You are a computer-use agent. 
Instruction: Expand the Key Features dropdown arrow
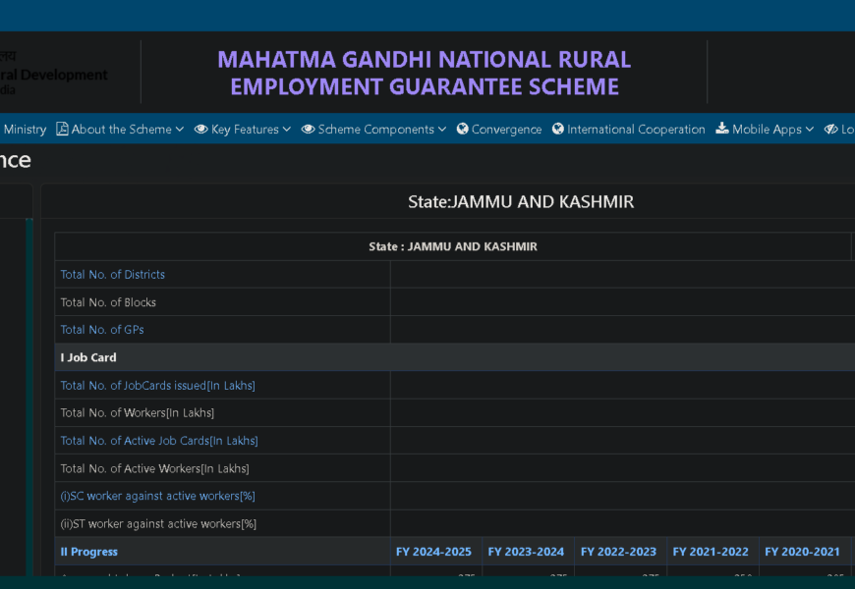(x=287, y=130)
